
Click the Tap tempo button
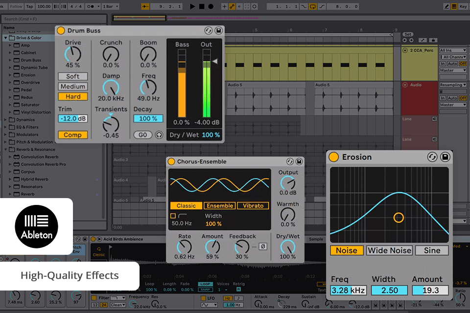click(29, 6)
